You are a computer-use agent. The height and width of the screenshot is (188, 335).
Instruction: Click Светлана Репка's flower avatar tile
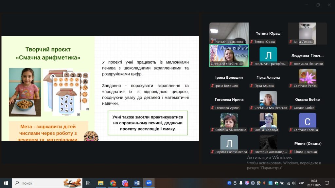pos(307,77)
